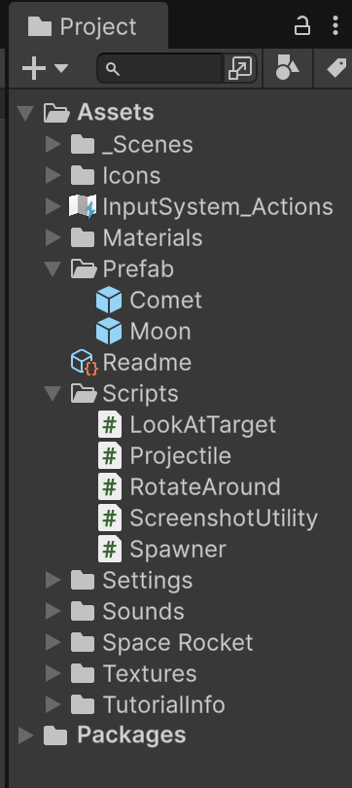The image size is (352, 788).
Task: Collapse the Scripts folder arrow
Action: point(53,393)
